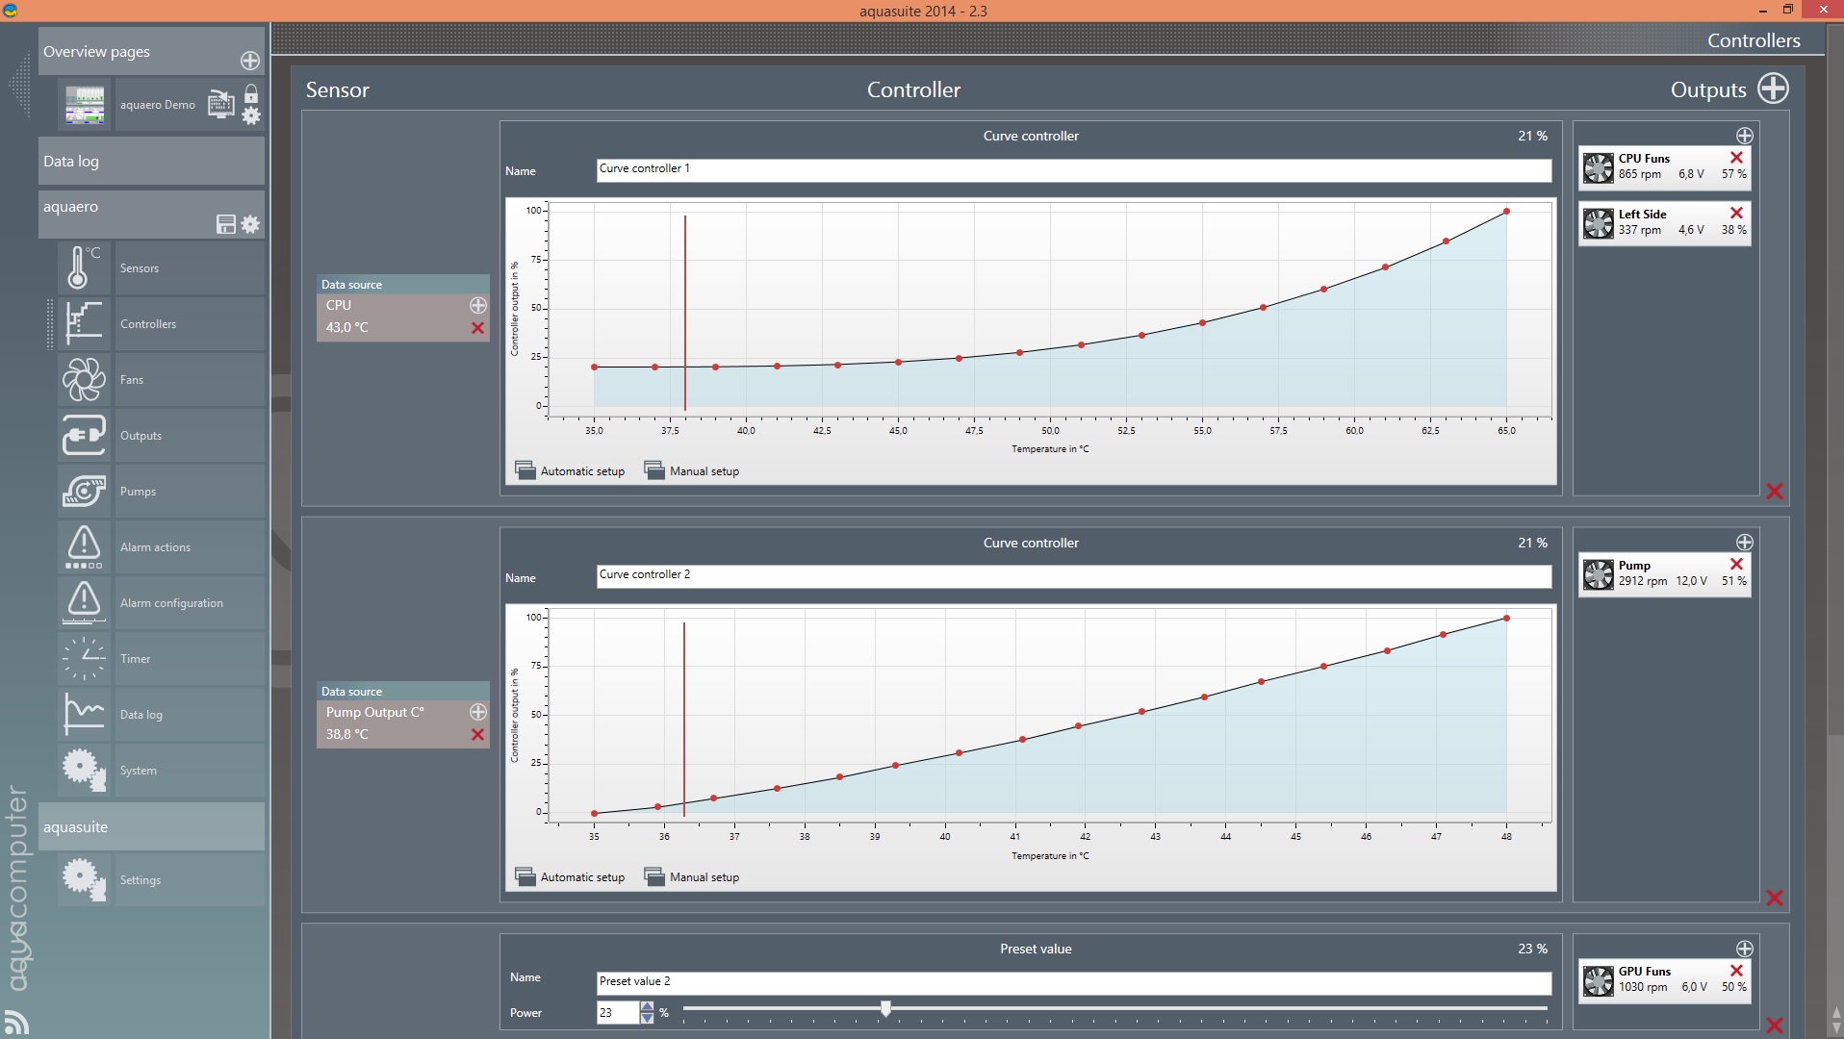Open the Alarm configuration icon

(x=84, y=602)
